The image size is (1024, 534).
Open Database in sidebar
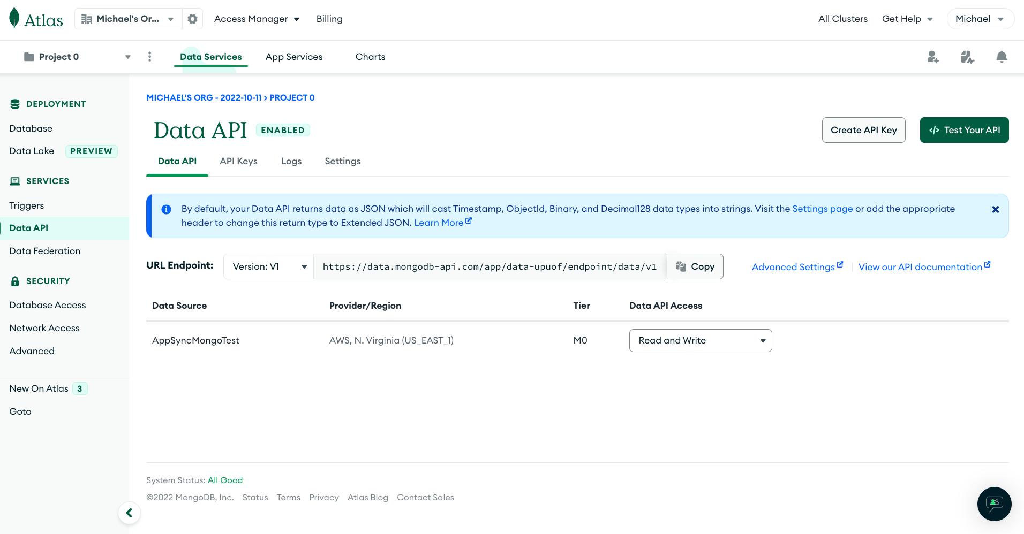(x=31, y=128)
